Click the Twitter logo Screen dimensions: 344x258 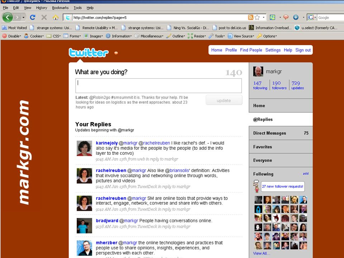pyautogui.click(x=89, y=53)
